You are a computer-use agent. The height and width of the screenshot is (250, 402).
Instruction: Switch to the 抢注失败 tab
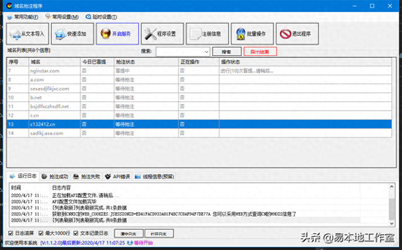(x=87, y=177)
